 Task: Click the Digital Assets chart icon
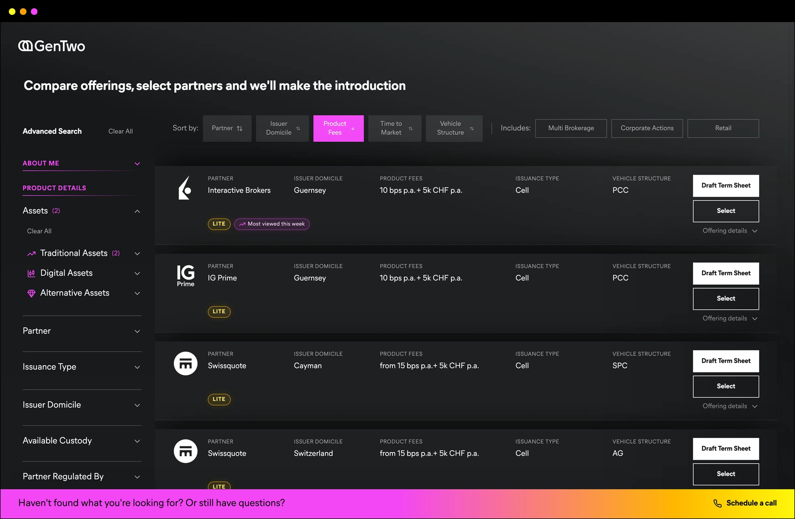(31, 273)
